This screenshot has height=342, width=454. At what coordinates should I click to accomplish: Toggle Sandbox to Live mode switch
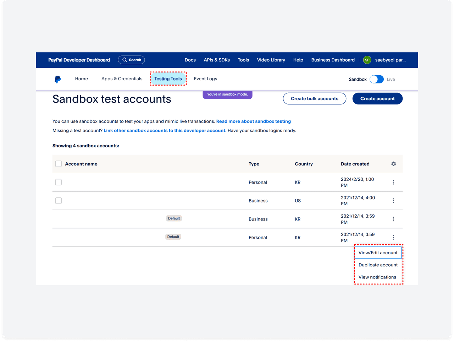[x=376, y=79]
